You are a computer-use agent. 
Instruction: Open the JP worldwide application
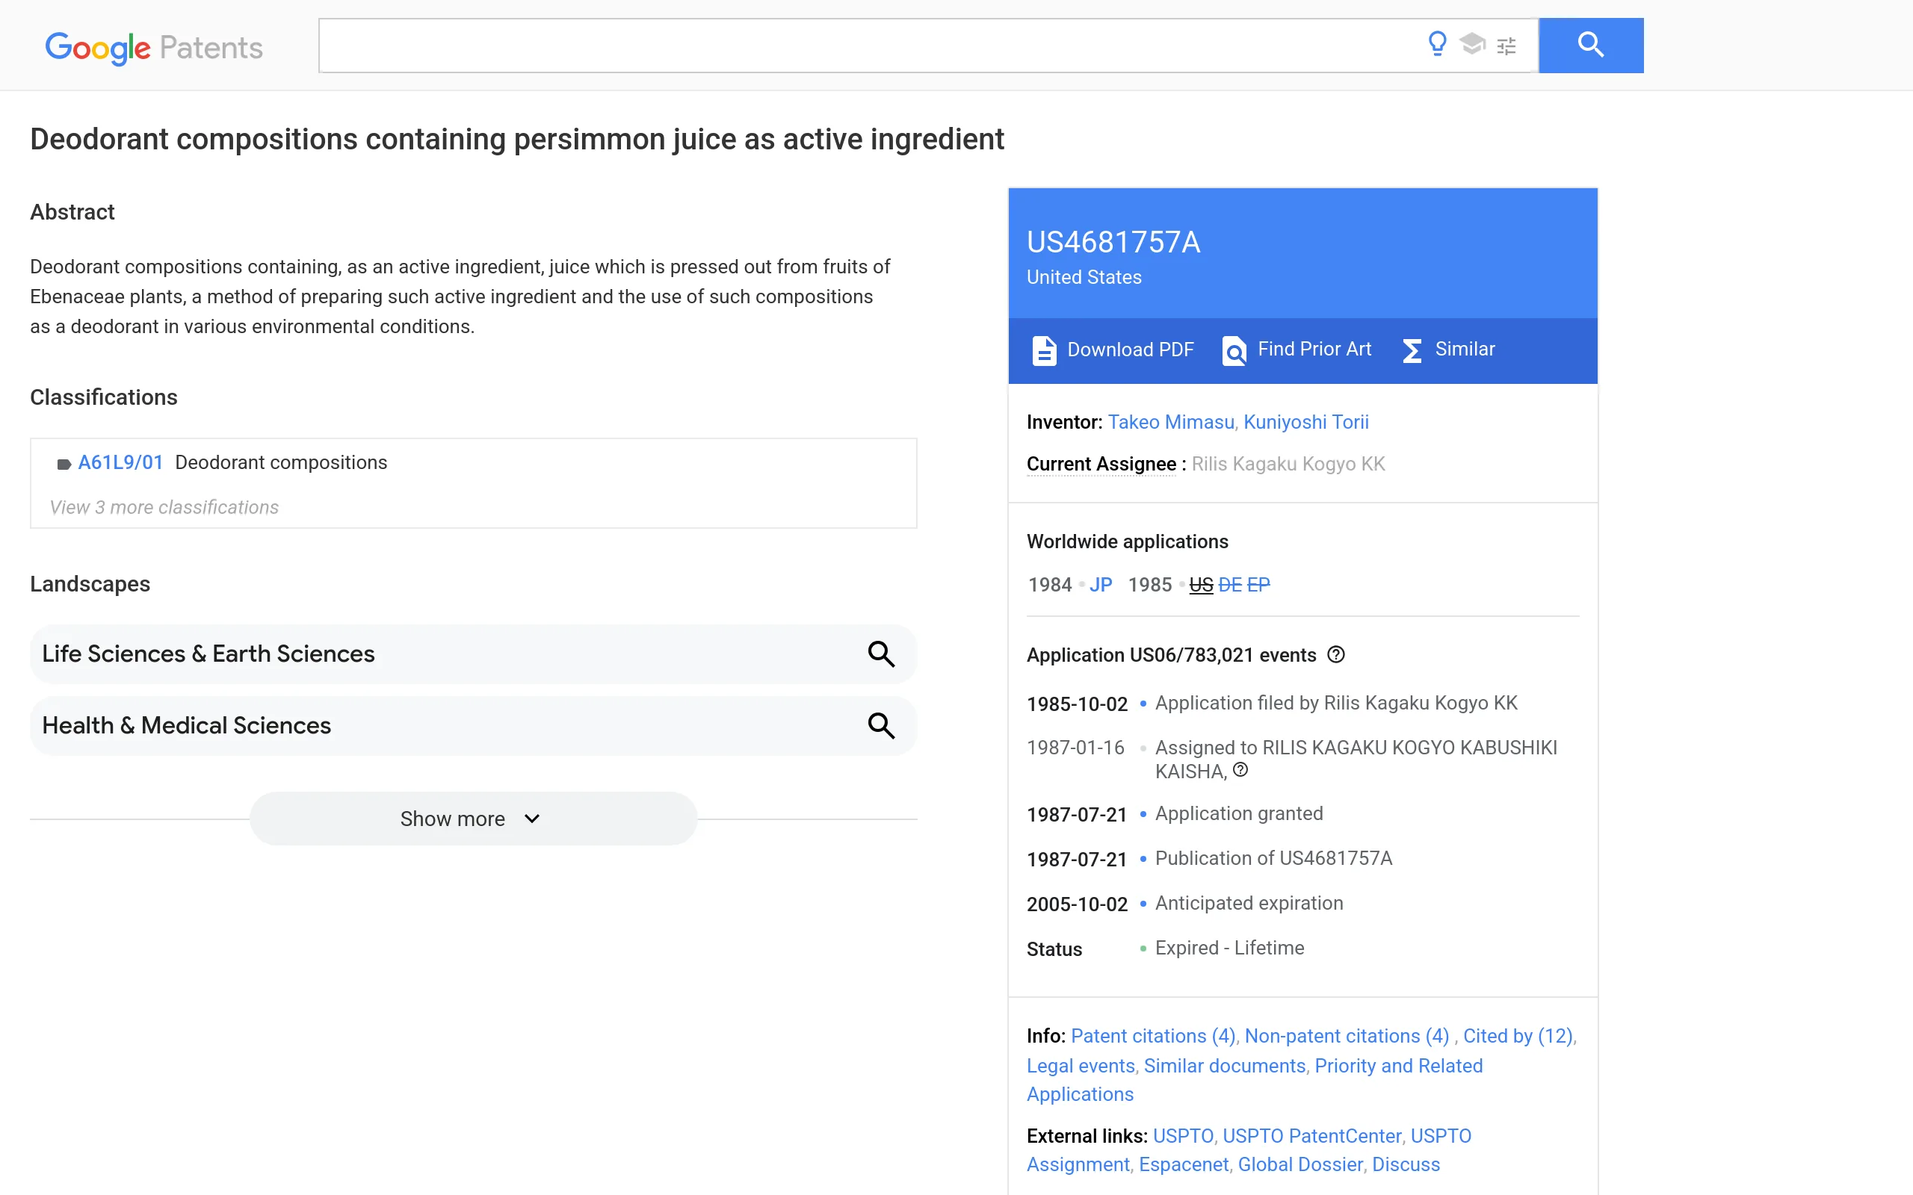click(1101, 585)
